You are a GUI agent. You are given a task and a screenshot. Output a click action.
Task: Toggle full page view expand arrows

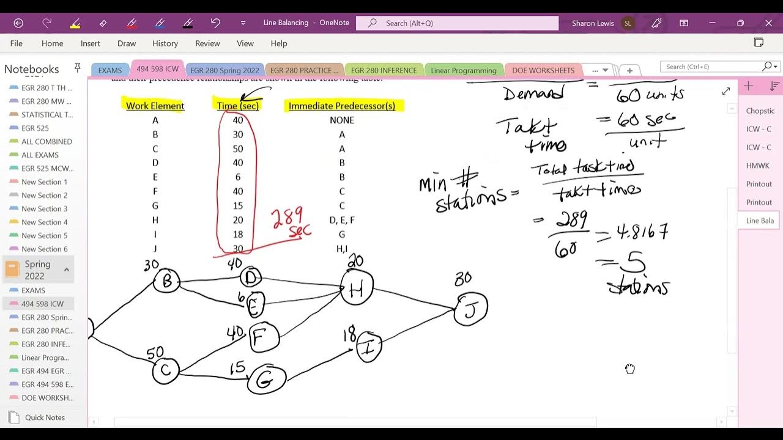pyautogui.click(x=726, y=91)
